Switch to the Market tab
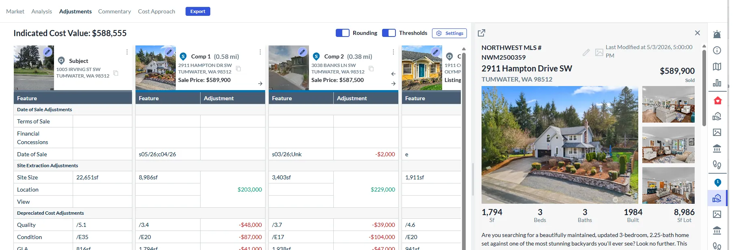Viewport: 743px width, 250px height. tap(15, 11)
